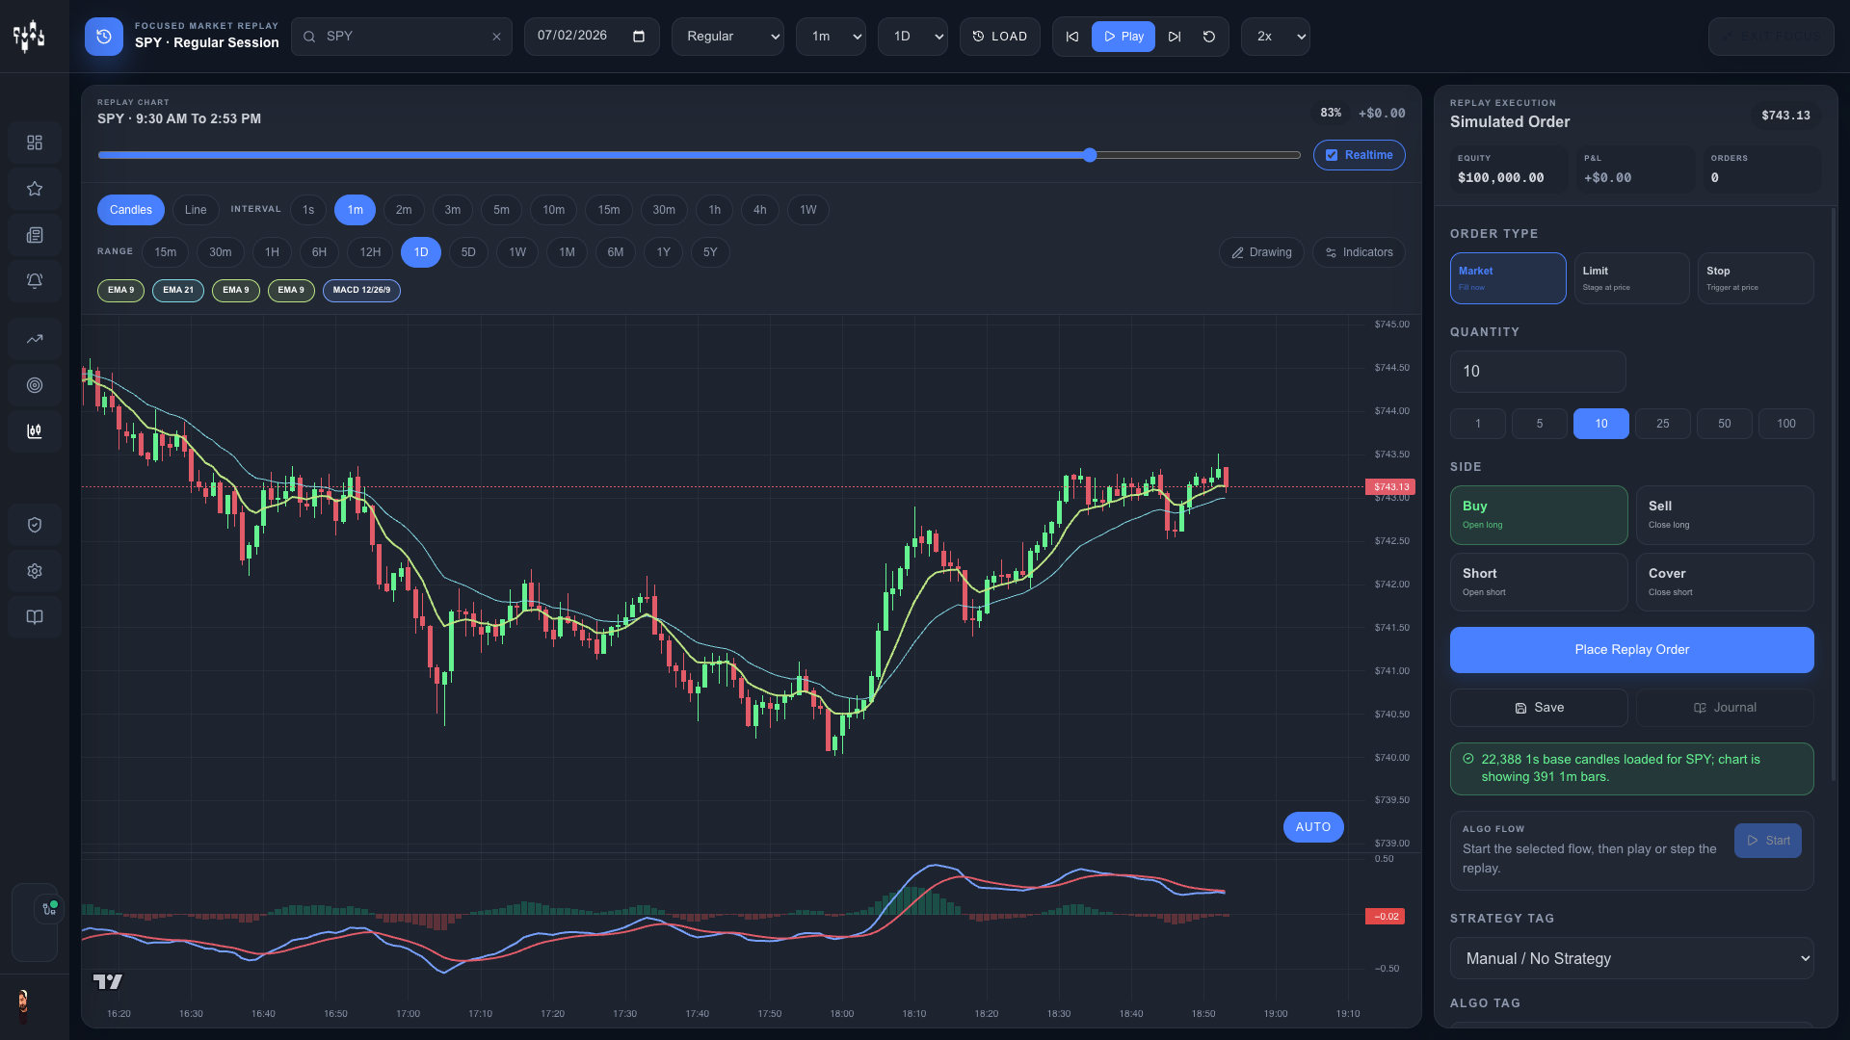
Task: Click the candlestick app logo
Action: 29,37
